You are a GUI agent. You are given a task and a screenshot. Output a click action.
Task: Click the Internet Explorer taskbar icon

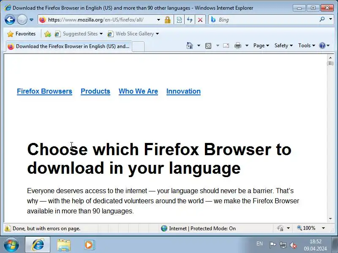(38, 245)
